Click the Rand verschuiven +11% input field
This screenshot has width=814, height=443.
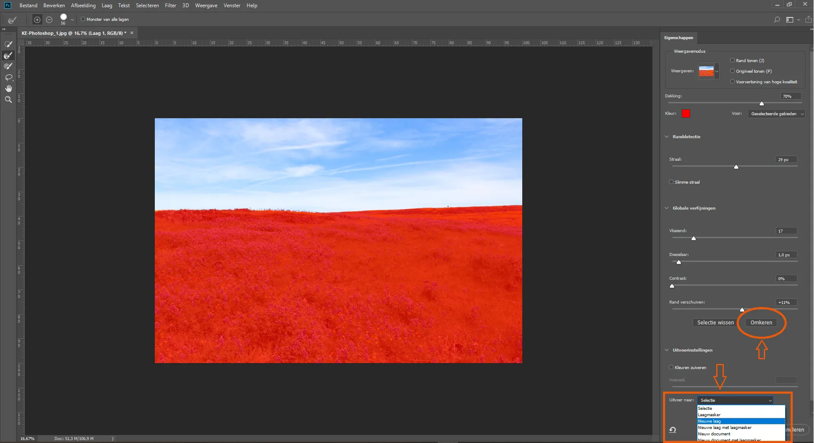pyautogui.click(x=786, y=302)
